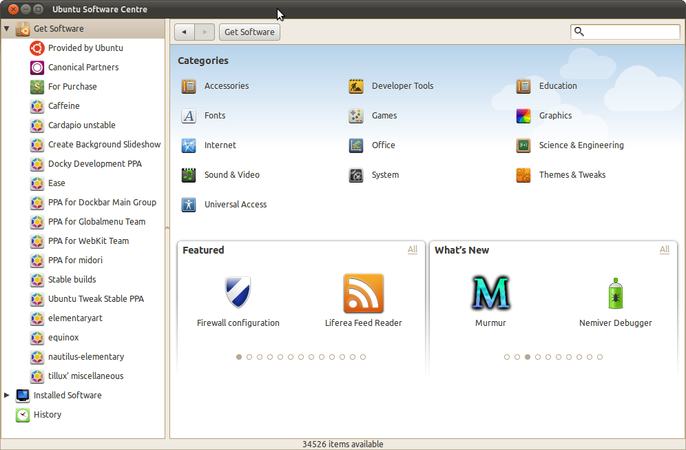The height and width of the screenshot is (450, 686).
Task: Click the Murmur app icon
Action: (490, 293)
